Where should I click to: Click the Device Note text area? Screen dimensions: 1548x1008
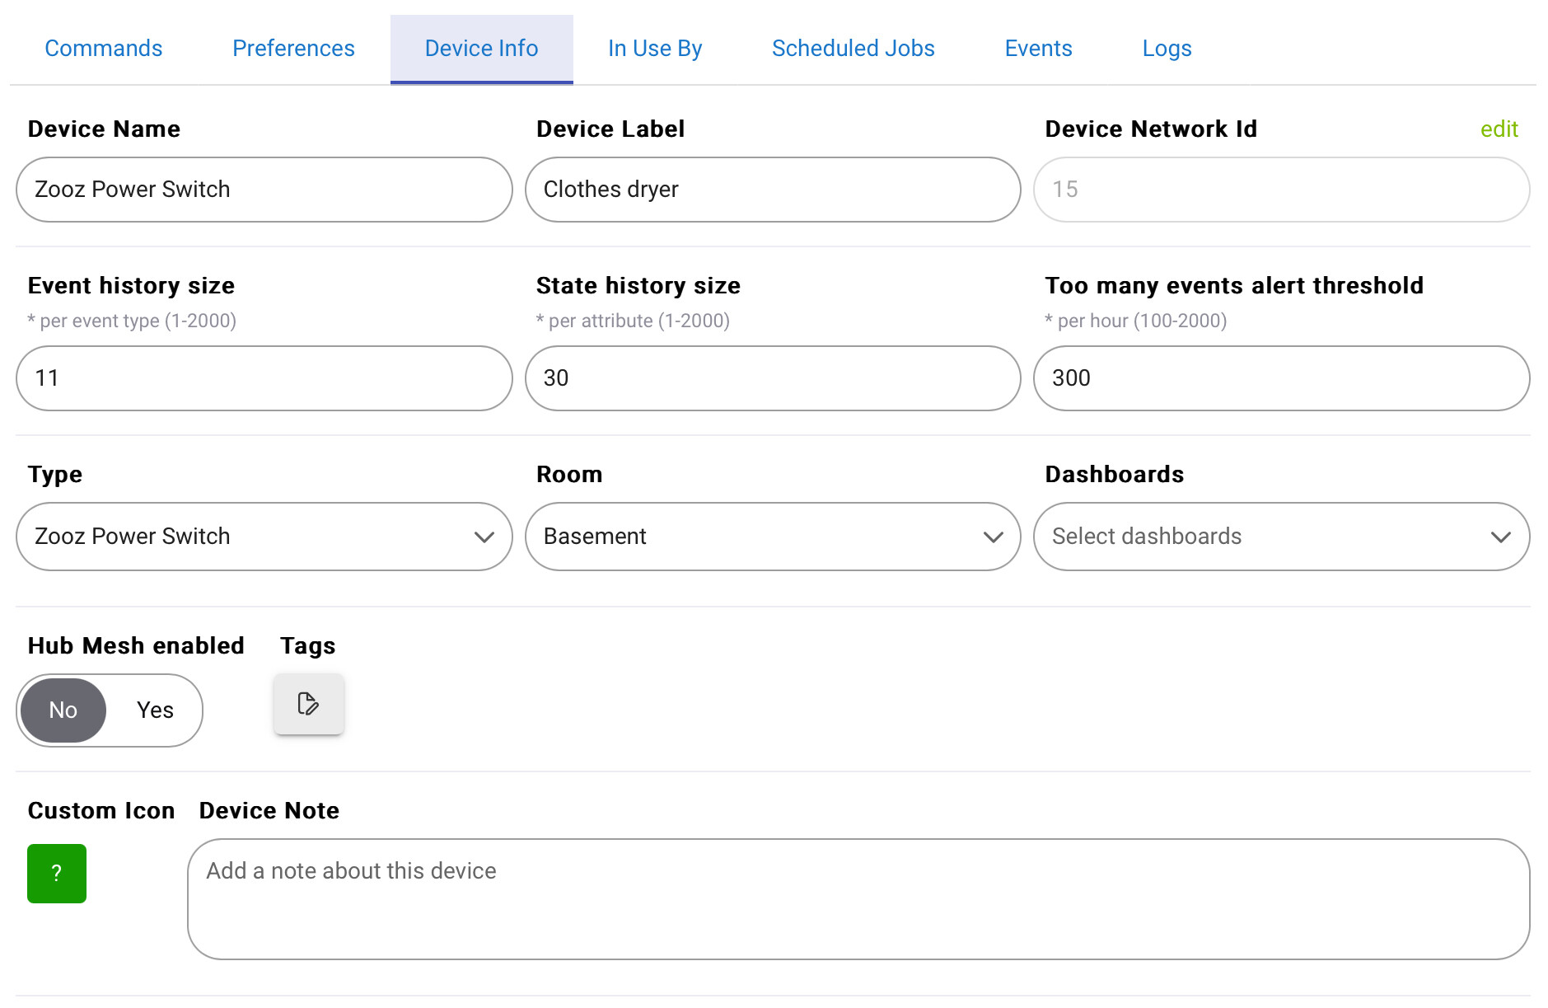click(x=858, y=899)
